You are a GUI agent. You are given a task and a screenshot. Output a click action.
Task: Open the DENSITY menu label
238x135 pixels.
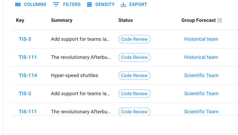tap(105, 5)
